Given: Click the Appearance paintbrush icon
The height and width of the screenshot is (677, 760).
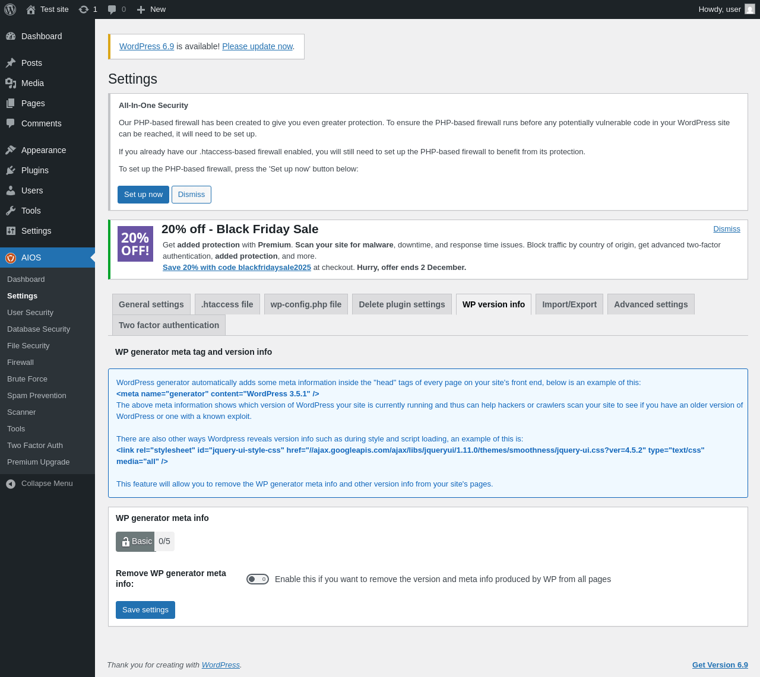Looking at the screenshot, I should pos(11,150).
